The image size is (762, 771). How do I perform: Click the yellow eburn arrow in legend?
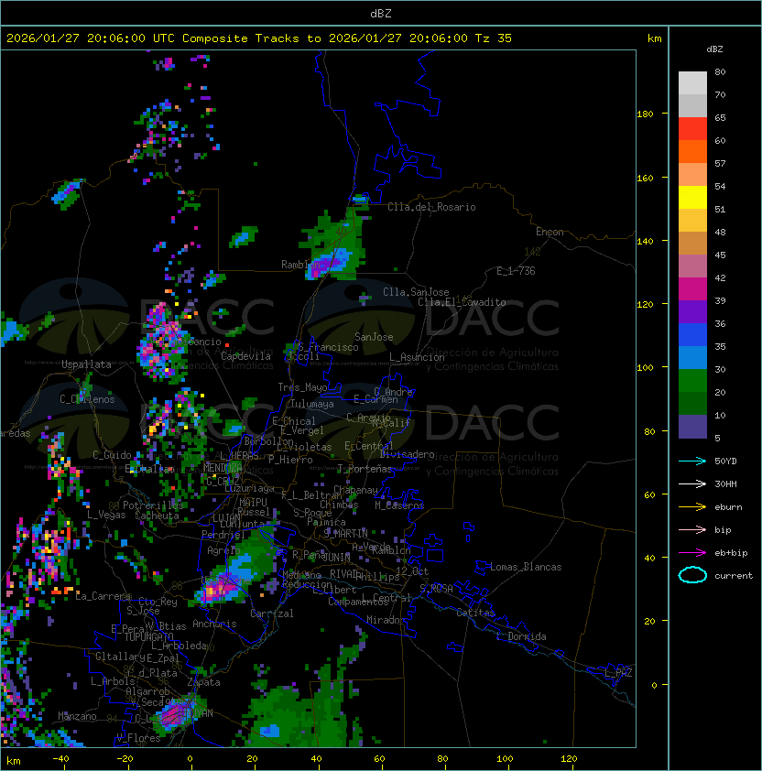692,507
